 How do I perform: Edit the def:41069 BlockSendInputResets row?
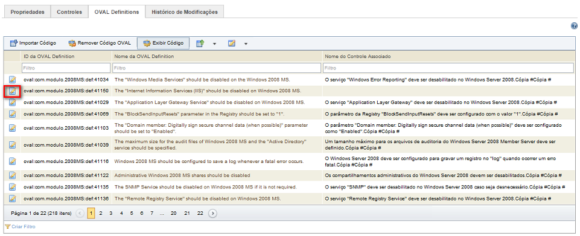pos(13,113)
